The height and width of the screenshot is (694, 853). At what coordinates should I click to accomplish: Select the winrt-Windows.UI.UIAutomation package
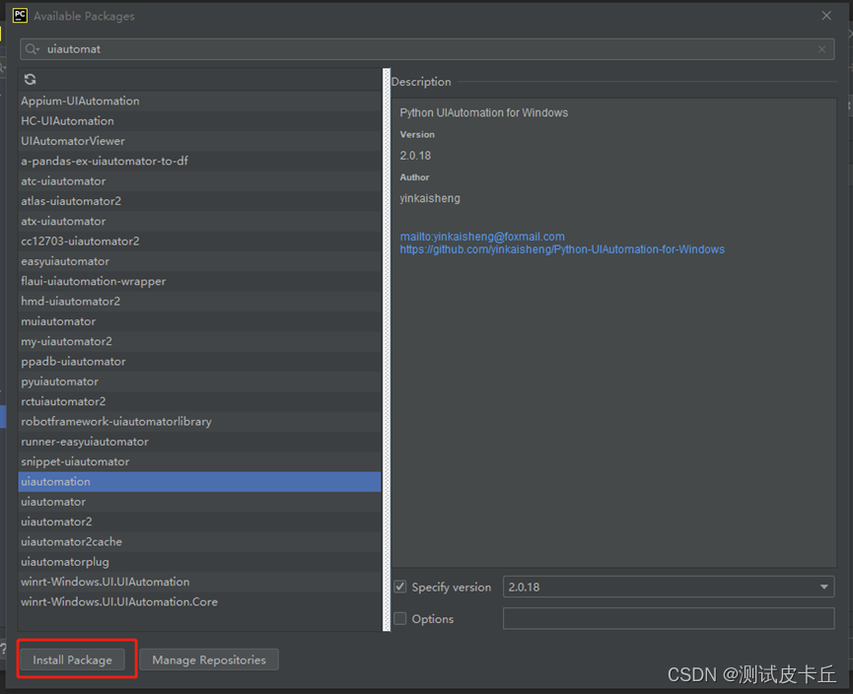[199, 582]
